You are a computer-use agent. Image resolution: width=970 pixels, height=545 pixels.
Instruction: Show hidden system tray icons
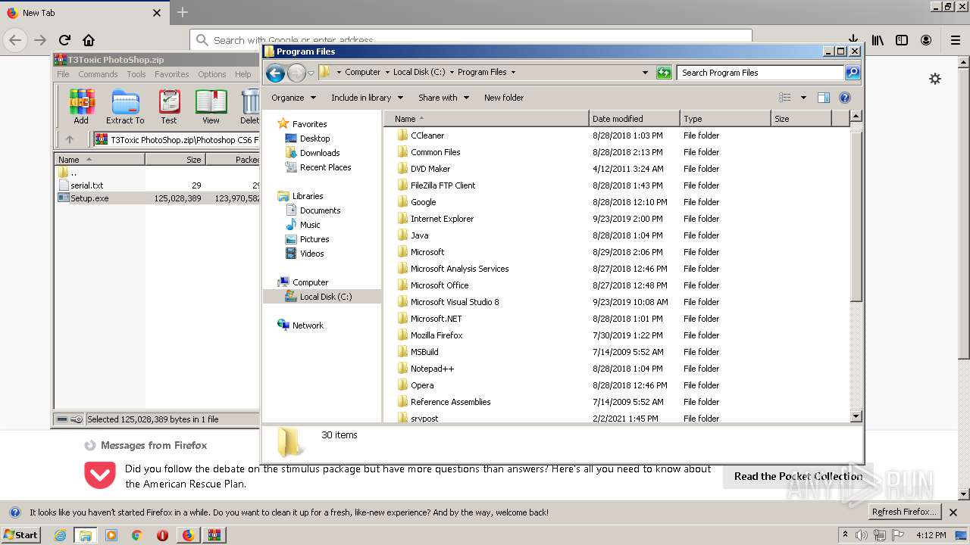pyautogui.click(x=845, y=534)
